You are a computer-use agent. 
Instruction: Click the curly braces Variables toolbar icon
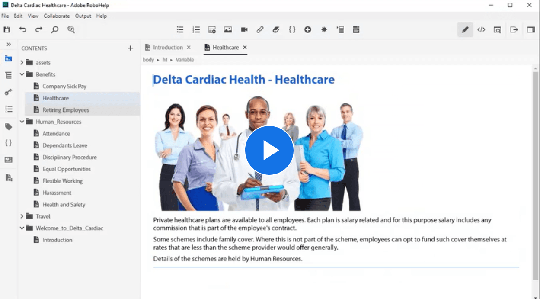click(x=292, y=30)
